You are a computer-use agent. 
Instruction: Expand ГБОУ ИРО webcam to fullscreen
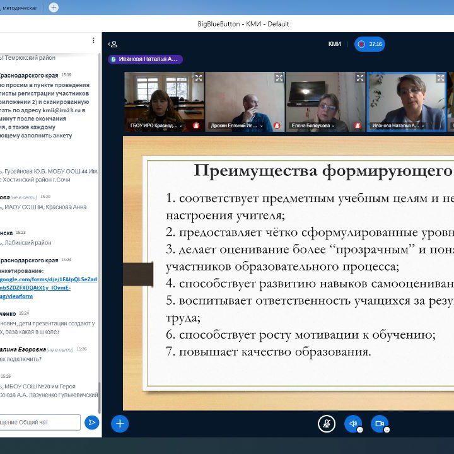coord(198,78)
